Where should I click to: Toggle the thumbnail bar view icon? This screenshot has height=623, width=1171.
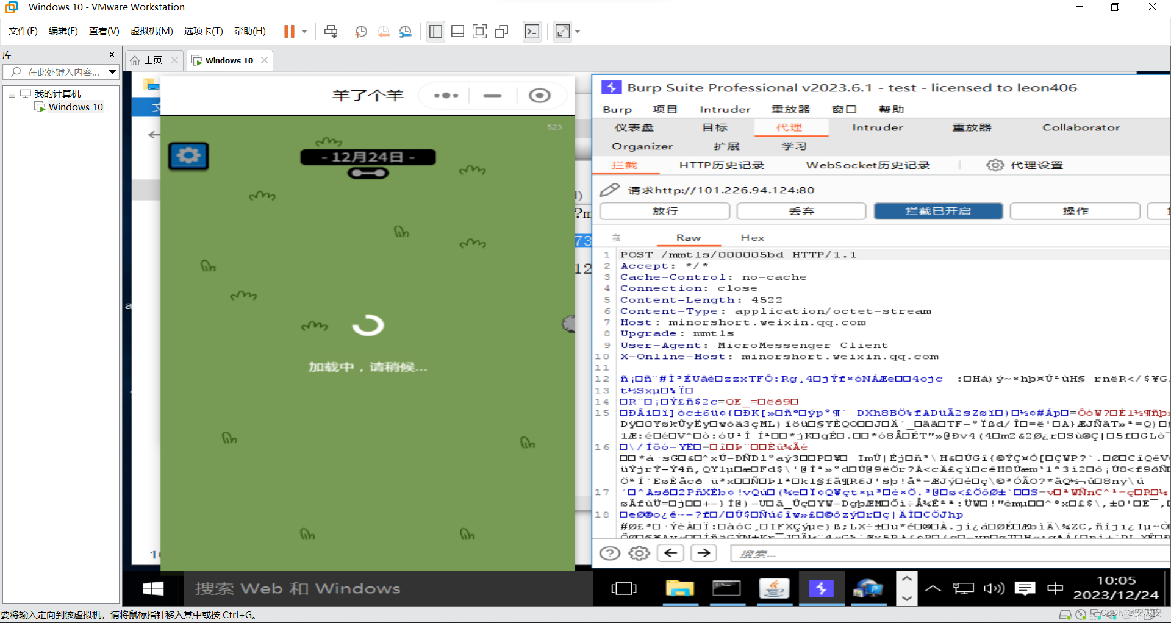pos(457,31)
